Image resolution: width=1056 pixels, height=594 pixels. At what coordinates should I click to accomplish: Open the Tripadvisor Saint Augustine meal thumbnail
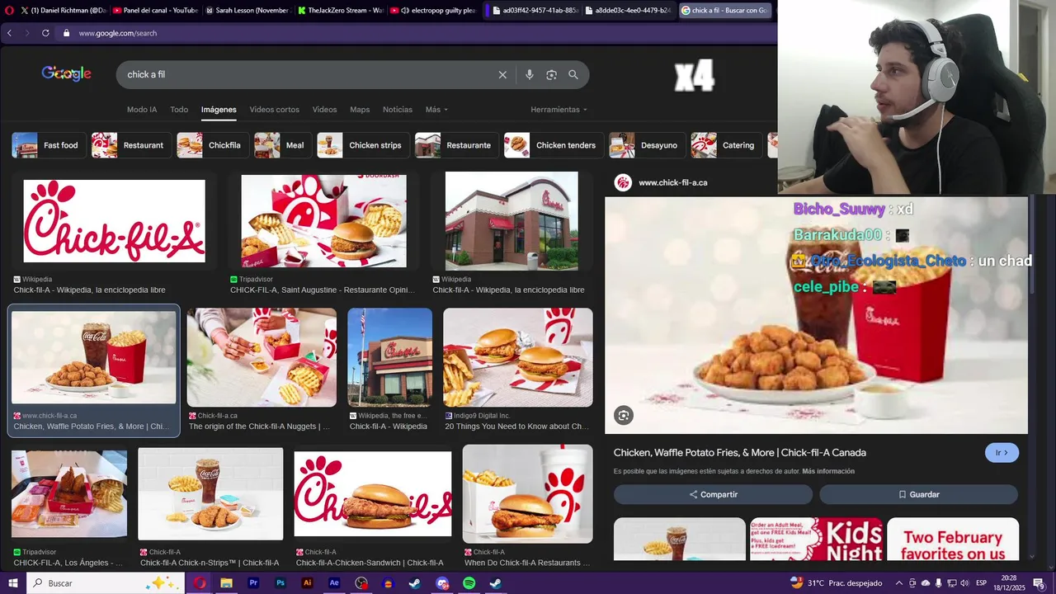coord(323,219)
